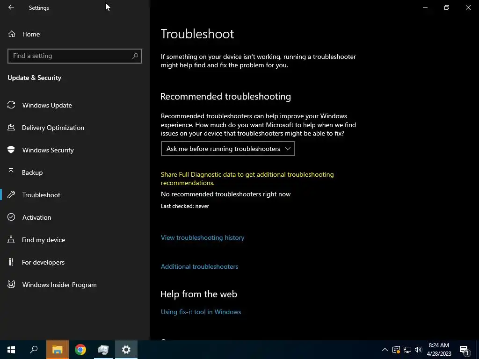This screenshot has width=479, height=359.
Task: Open the Windows Start menu
Action: point(11,350)
